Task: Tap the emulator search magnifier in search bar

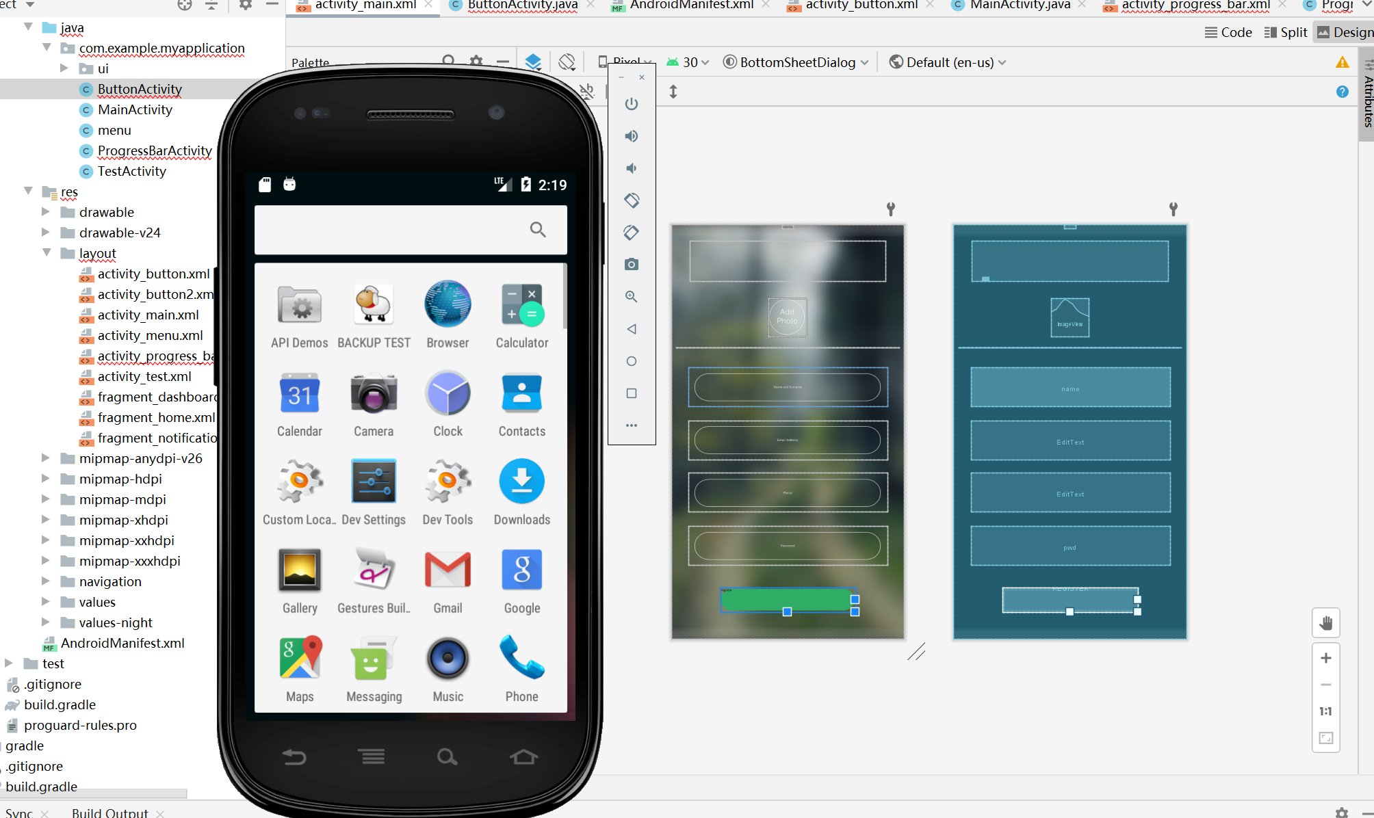Action: pyautogui.click(x=539, y=230)
